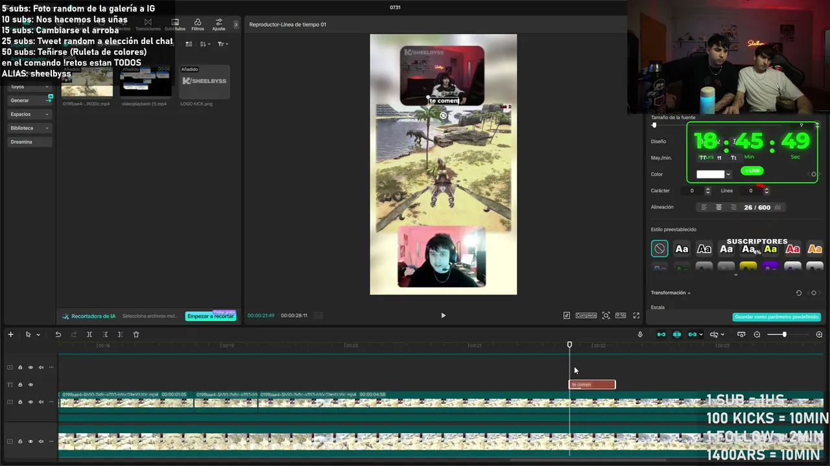The width and height of the screenshot is (830, 466).
Task: Open the Transiciones tab
Action: tap(148, 25)
